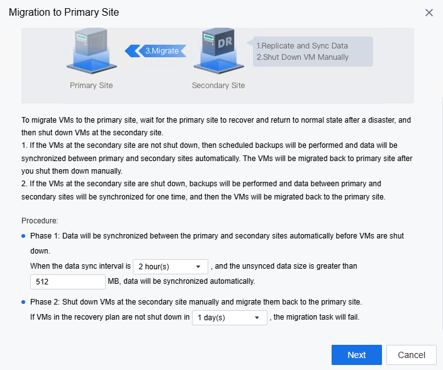
Task: Click the arrow beside 1 day(s)
Action: 257,318
